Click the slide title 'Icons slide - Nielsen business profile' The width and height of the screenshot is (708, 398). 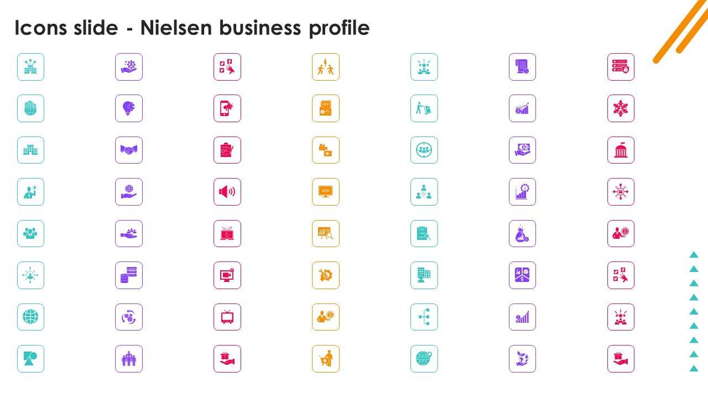point(192,28)
